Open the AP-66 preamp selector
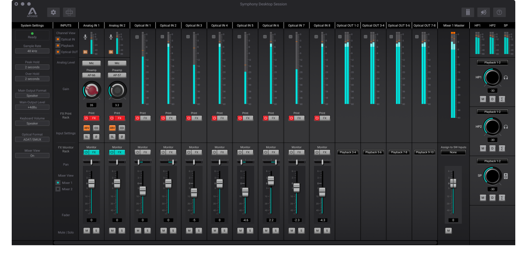This screenshot has width=527, height=255. coord(91,75)
